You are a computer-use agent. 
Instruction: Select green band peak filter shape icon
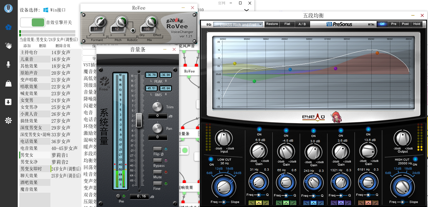pos(286,203)
